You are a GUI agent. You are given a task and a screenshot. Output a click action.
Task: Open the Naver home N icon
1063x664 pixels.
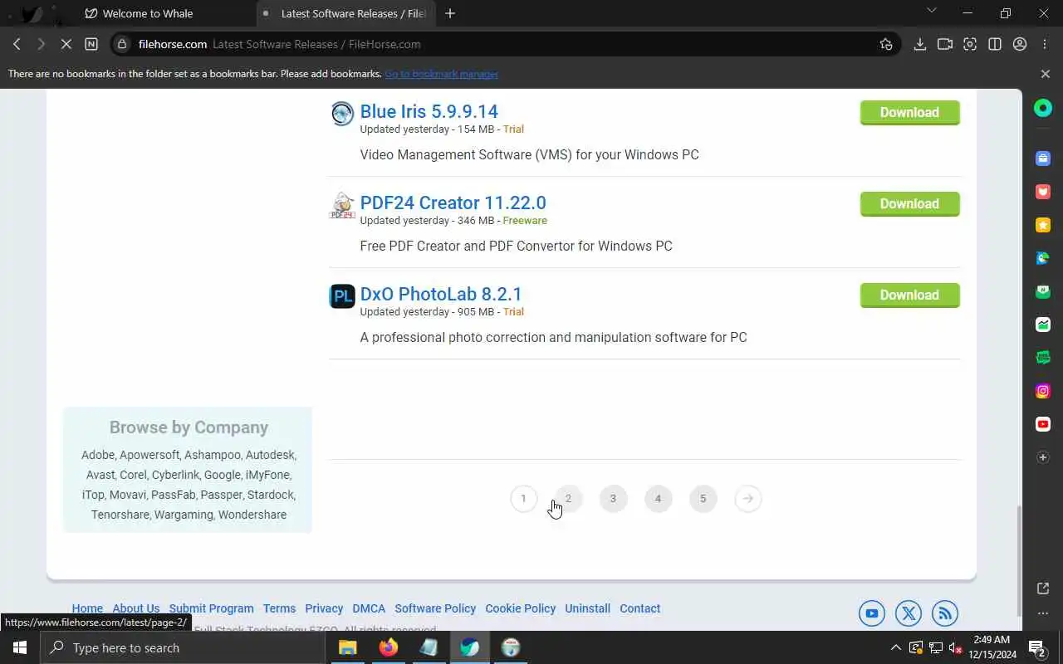tap(91, 44)
